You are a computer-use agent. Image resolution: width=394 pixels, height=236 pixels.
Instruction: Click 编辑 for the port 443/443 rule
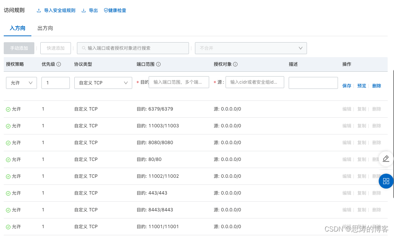pyautogui.click(x=347, y=193)
